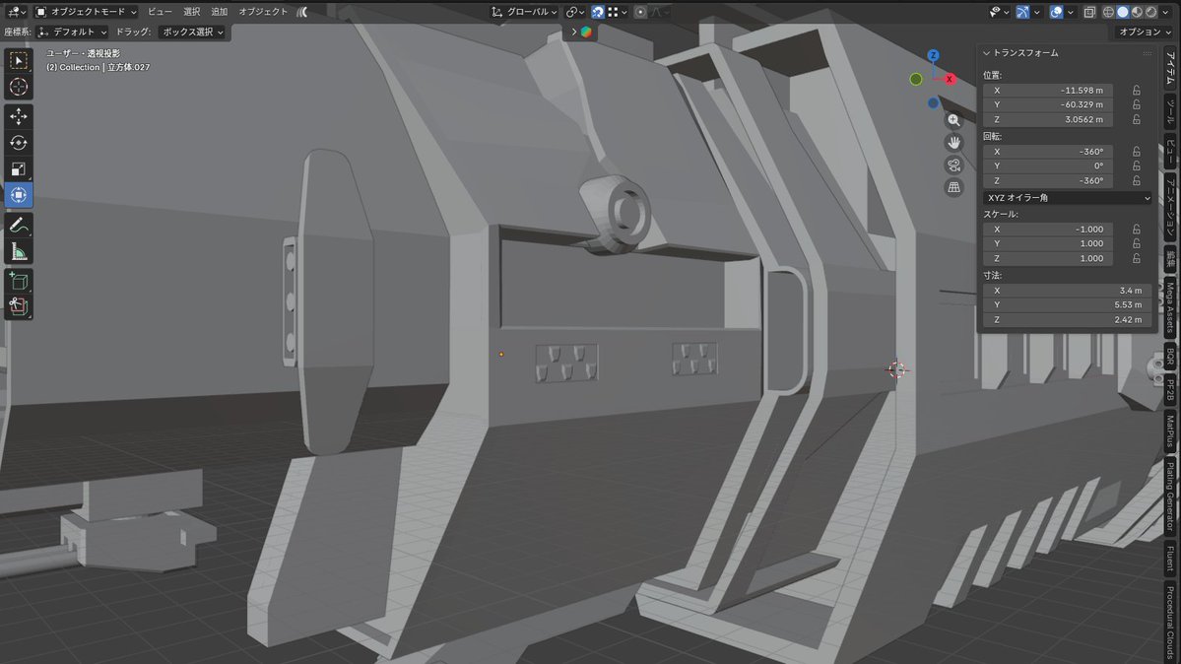This screenshot has height=664, width=1181.
Task: Click the hand pan view icon
Action: point(953,143)
